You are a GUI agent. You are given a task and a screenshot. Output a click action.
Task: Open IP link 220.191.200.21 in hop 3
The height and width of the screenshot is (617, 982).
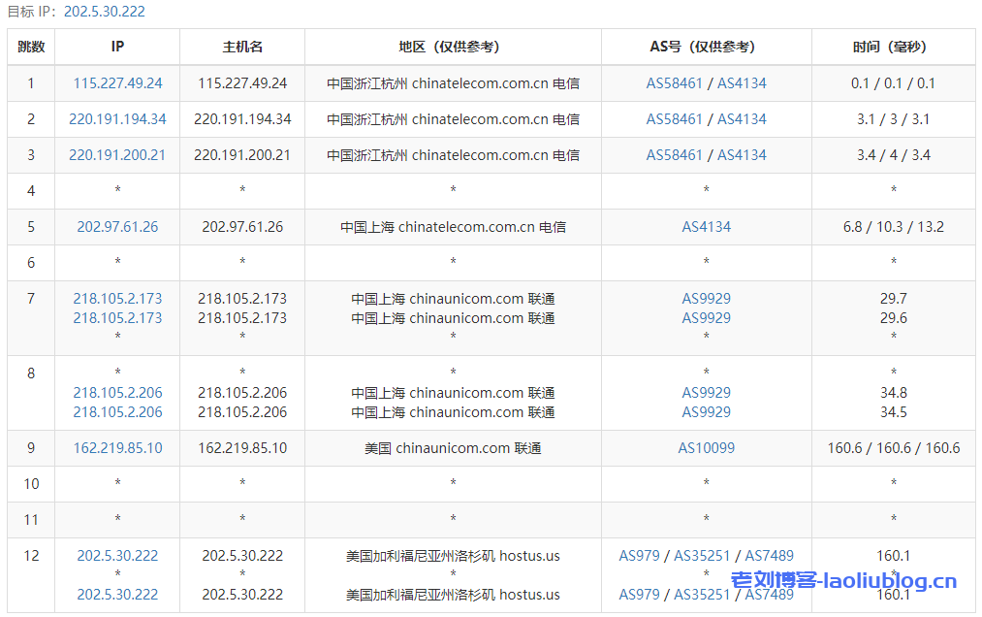[x=116, y=154]
